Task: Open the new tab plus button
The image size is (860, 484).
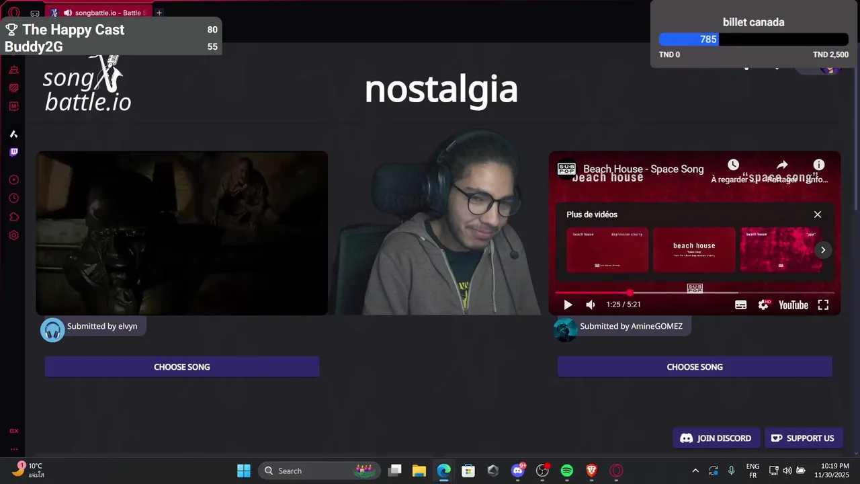Action: coord(159,13)
